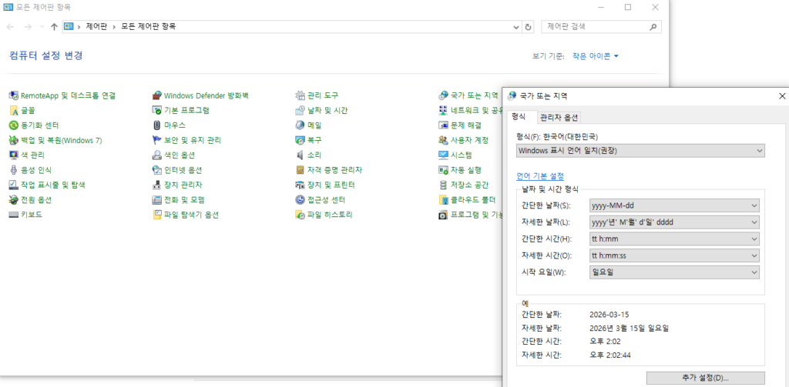The image size is (789, 387).
Task: Switch to the 관리자 옵션 tab
Action: [559, 117]
